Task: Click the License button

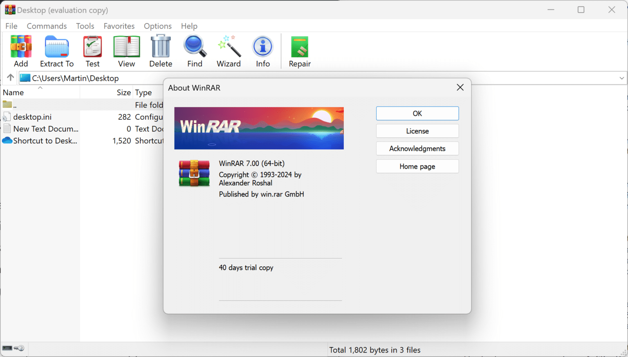Action: click(417, 131)
